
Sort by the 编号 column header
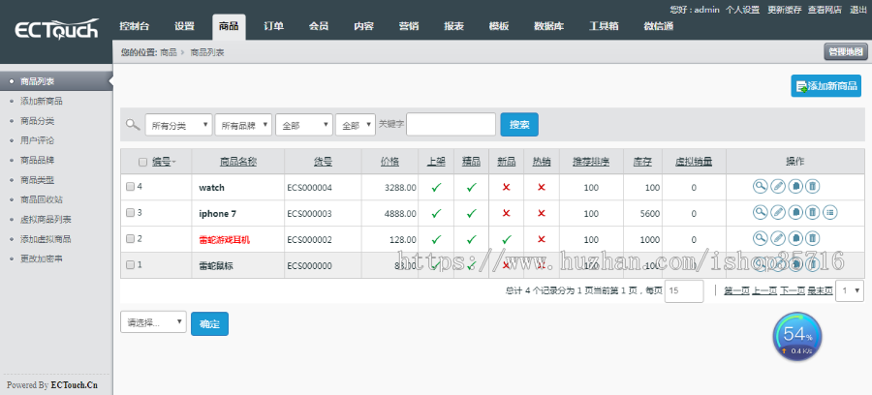162,162
